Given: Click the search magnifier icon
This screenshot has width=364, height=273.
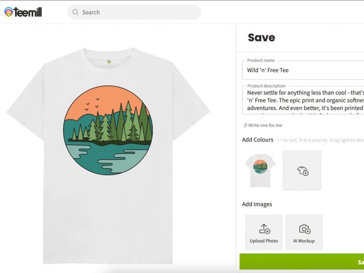Looking at the screenshot, I should [75, 12].
